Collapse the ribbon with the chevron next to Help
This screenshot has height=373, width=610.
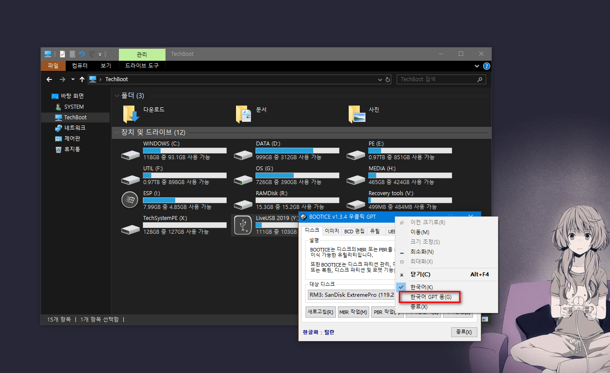tap(477, 66)
